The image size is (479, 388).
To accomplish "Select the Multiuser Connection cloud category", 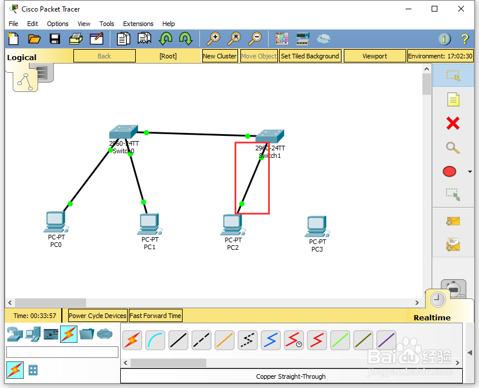I will [x=105, y=334].
